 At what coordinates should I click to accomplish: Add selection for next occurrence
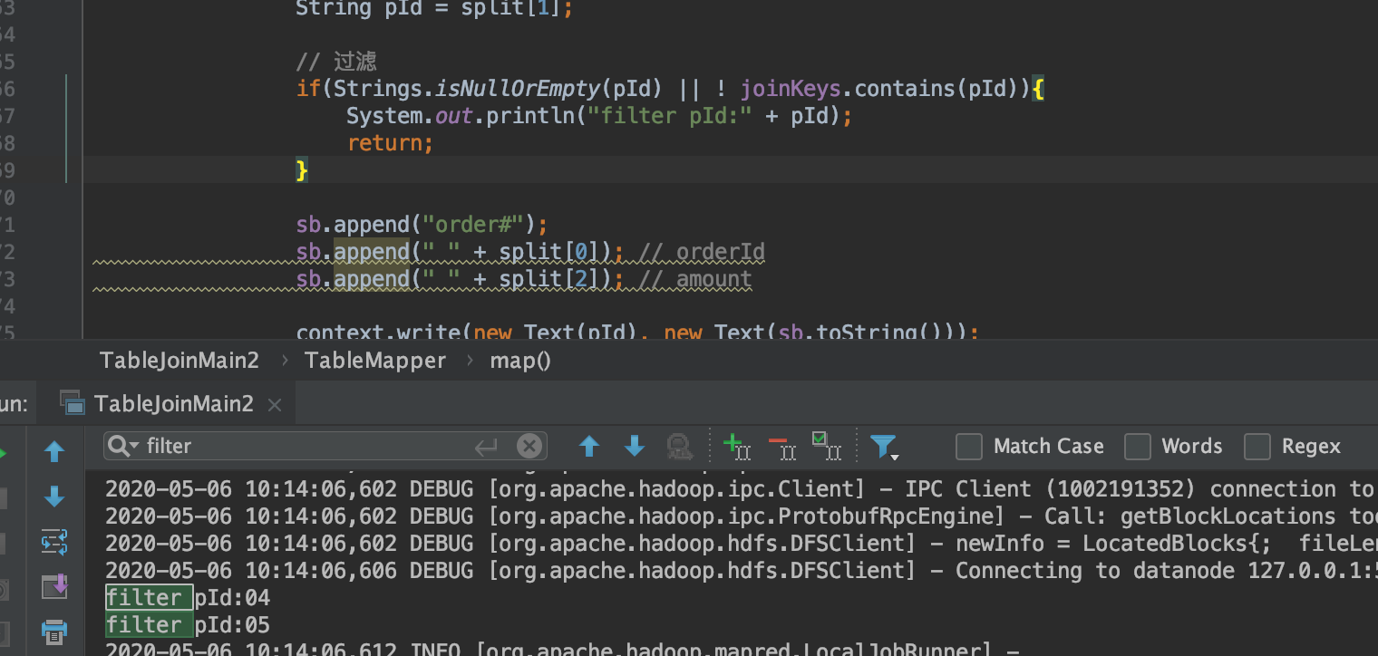coord(736,446)
